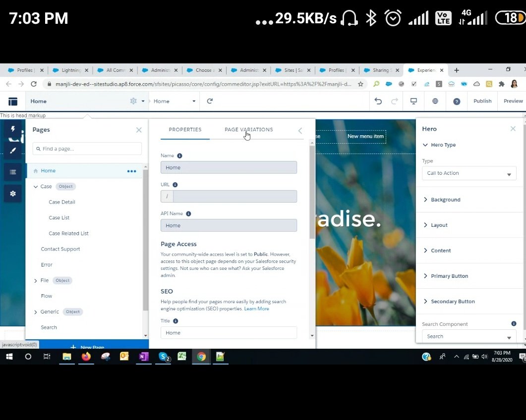This screenshot has width=526, height=420.
Task: Select the Theme brush icon in sidebar
Action: (x=12, y=150)
